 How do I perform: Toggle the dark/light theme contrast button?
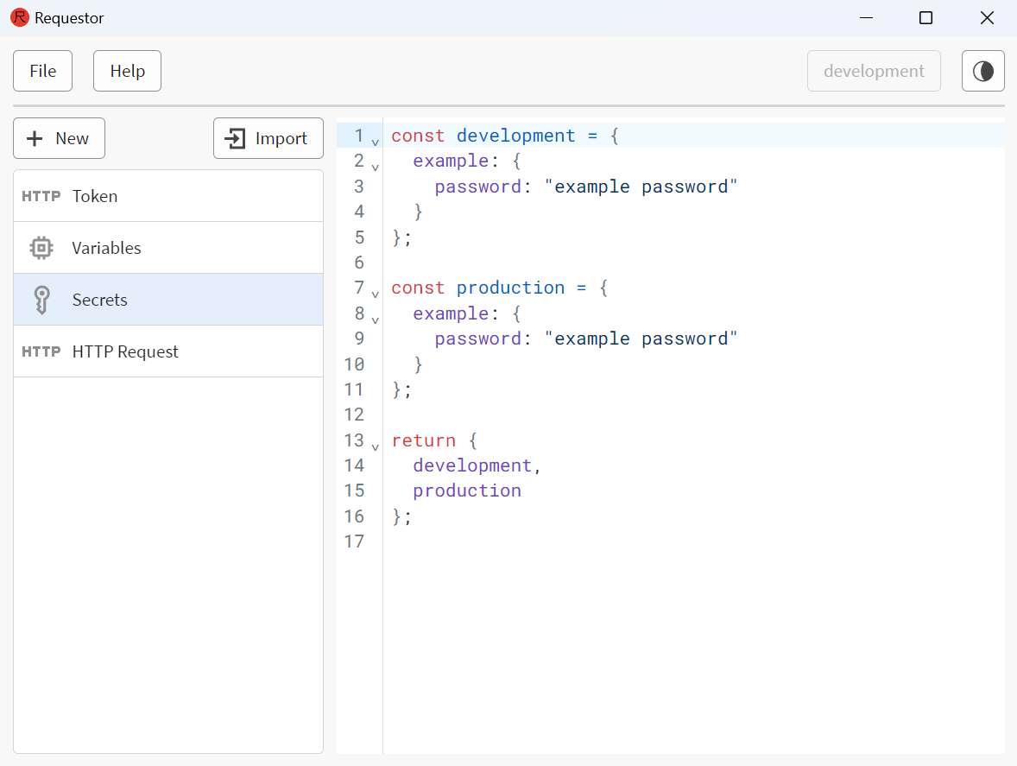click(982, 71)
